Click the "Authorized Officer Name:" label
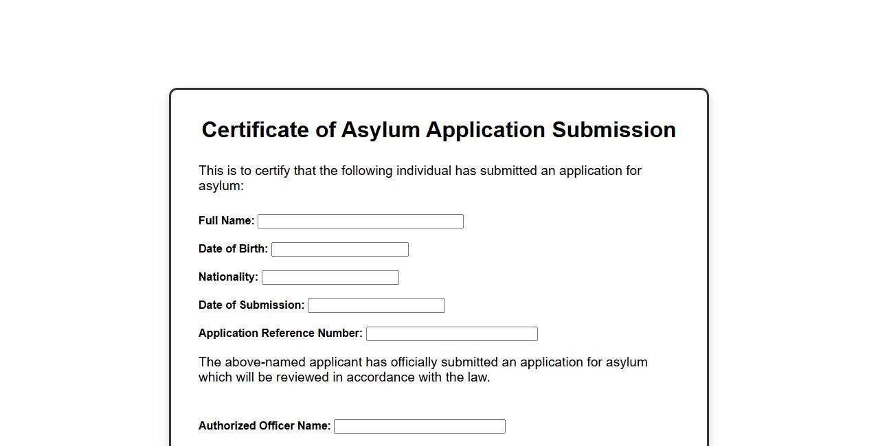The height and width of the screenshot is (446, 878). (264, 426)
